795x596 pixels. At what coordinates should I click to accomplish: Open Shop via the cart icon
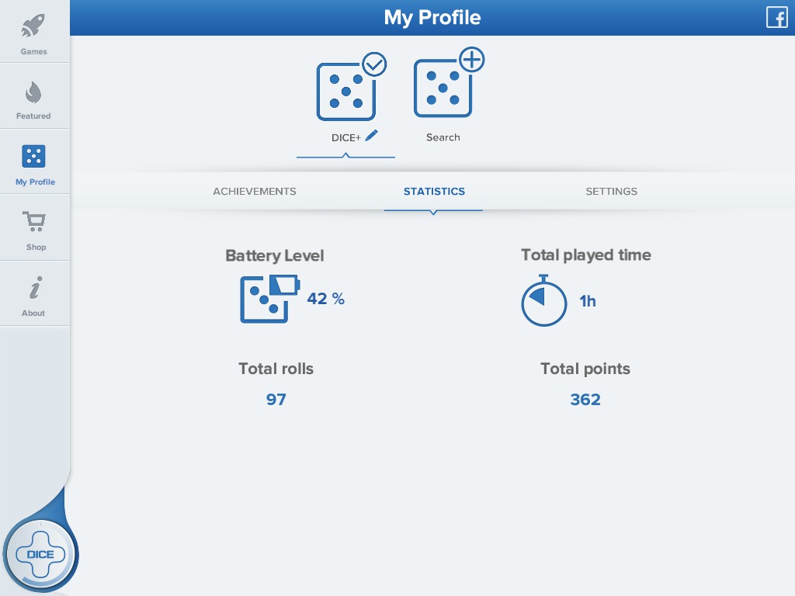[x=35, y=223]
